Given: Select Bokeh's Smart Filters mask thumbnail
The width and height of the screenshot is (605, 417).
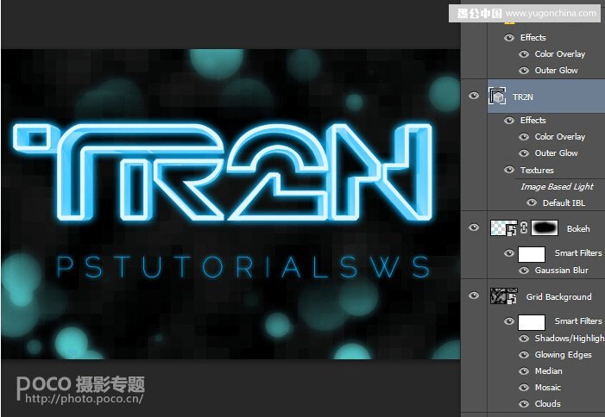Looking at the screenshot, I should point(532,254).
